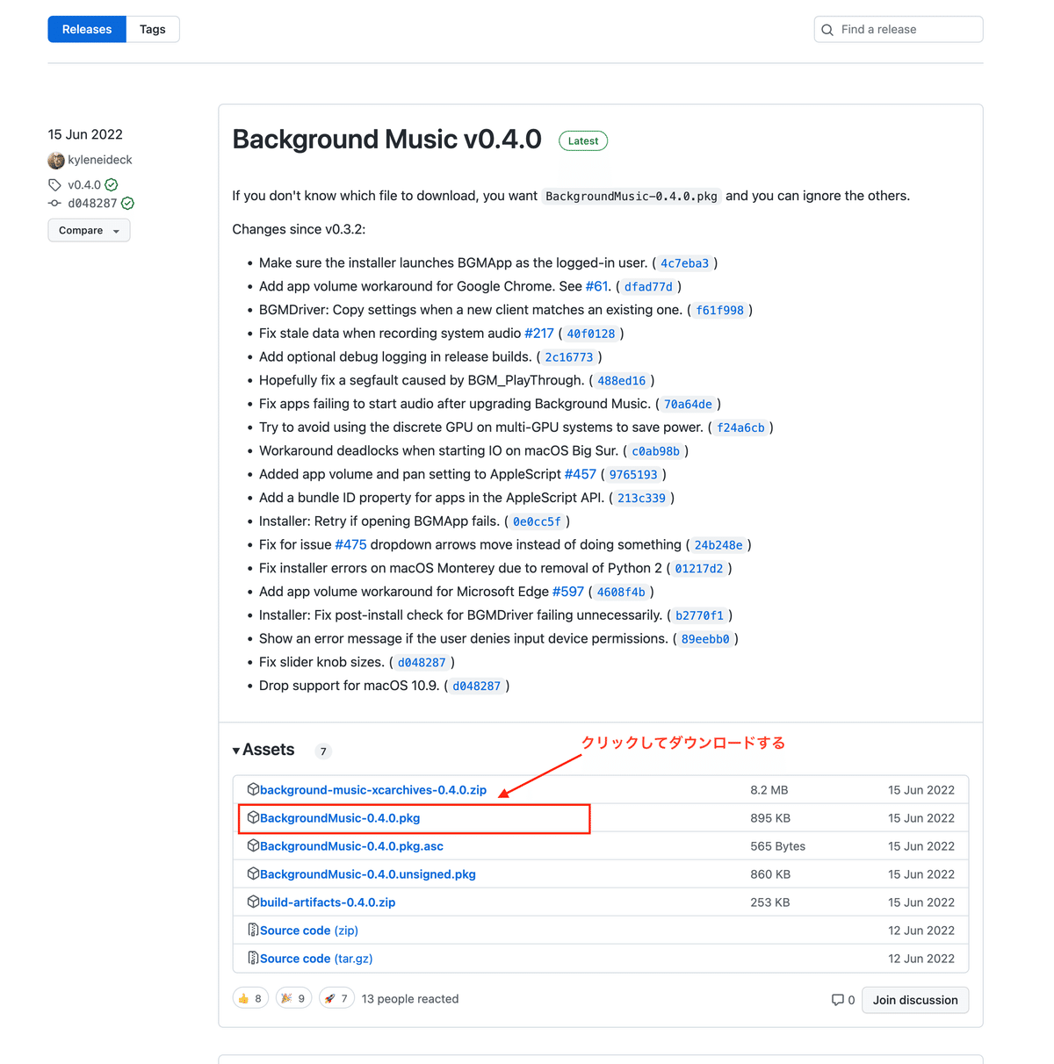Click file-zip icon for Source code (tar.gz)
The height and width of the screenshot is (1064, 1054).
tap(253, 958)
